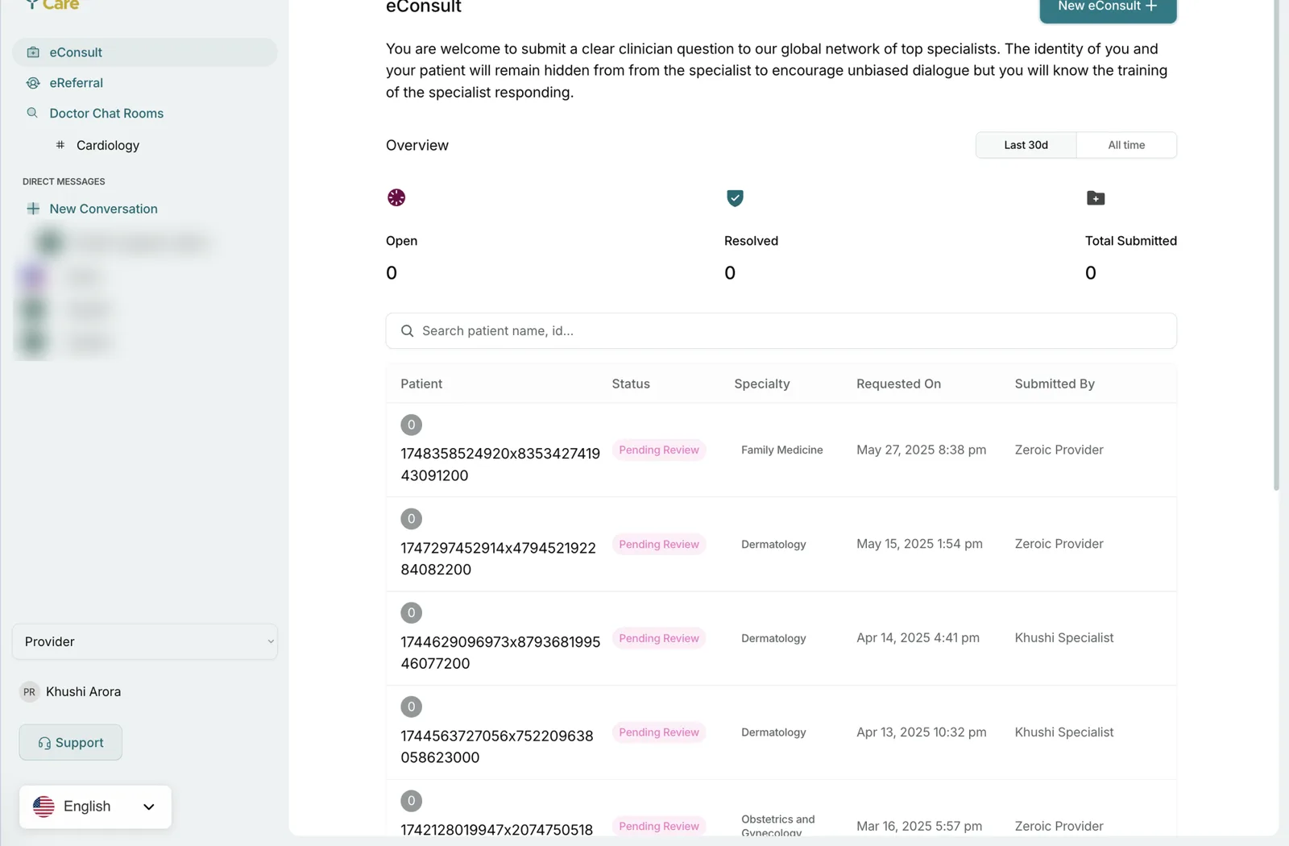Click the Resolved shield checkmark icon
Image resolution: width=1289 pixels, height=846 pixels.
click(x=735, y=197)
